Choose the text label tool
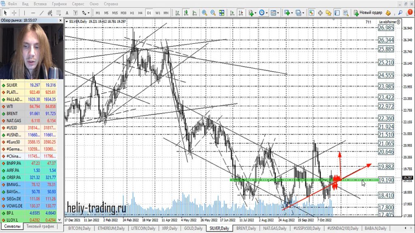Viewport: 415px width, 233px height. (x=67, y=13)
